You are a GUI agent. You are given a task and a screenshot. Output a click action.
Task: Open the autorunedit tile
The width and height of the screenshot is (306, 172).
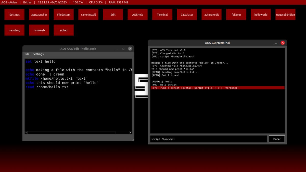[212, 15]
